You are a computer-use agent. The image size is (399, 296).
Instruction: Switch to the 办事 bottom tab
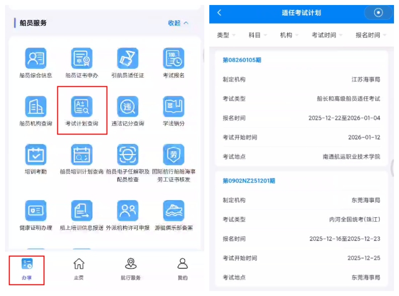[27, 269]
